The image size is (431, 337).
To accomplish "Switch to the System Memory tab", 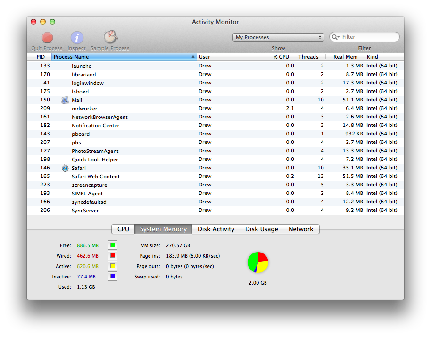I will point(163,229).
